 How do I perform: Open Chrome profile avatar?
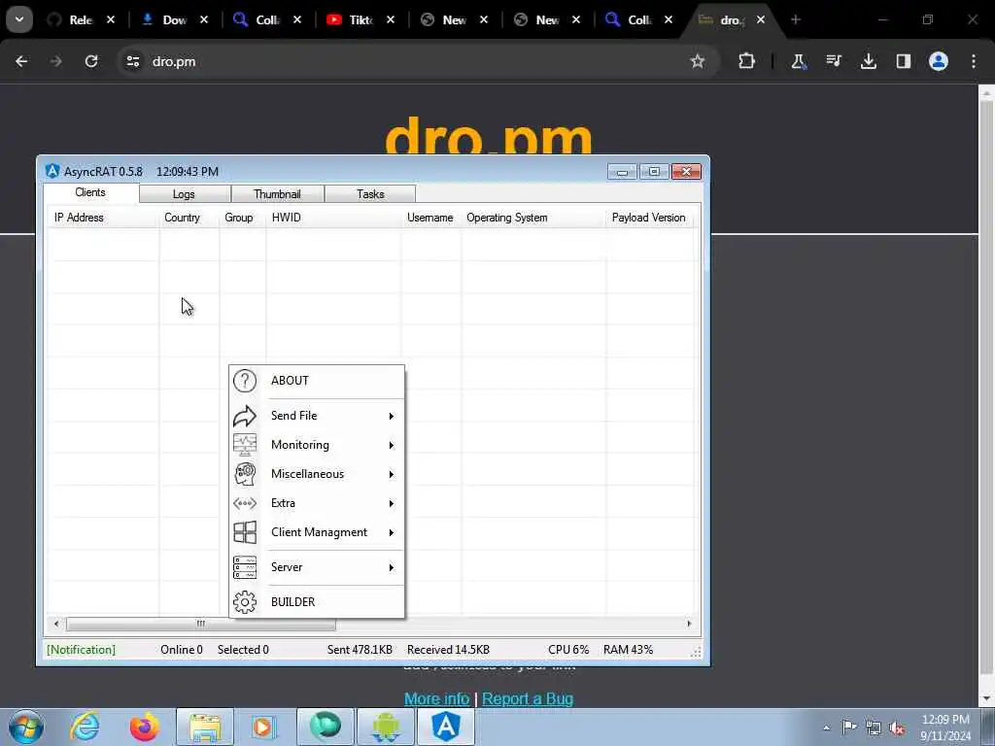[x=938, y=61]
